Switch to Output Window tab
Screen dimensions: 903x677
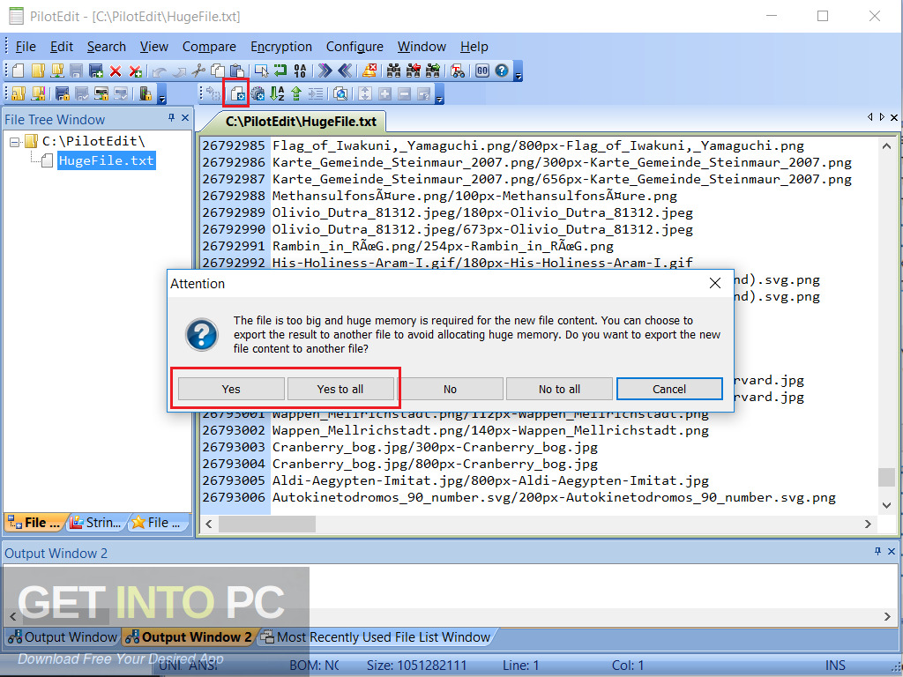(63, 637)
